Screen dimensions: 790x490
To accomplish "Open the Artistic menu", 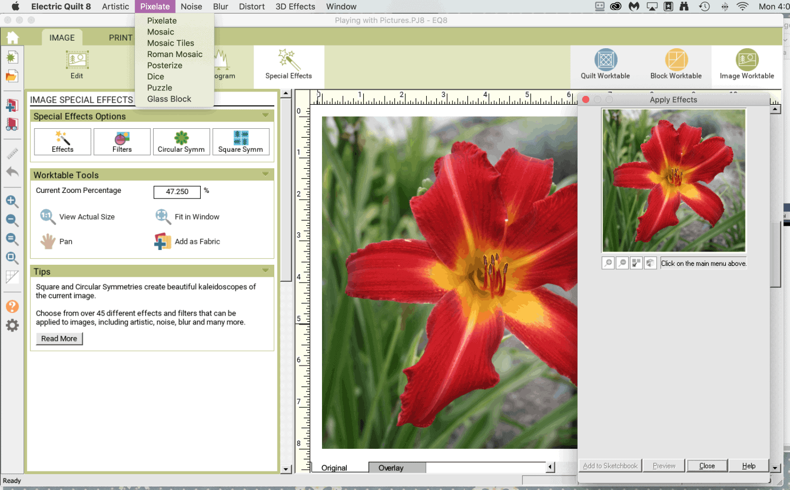I will coord(115,7).
